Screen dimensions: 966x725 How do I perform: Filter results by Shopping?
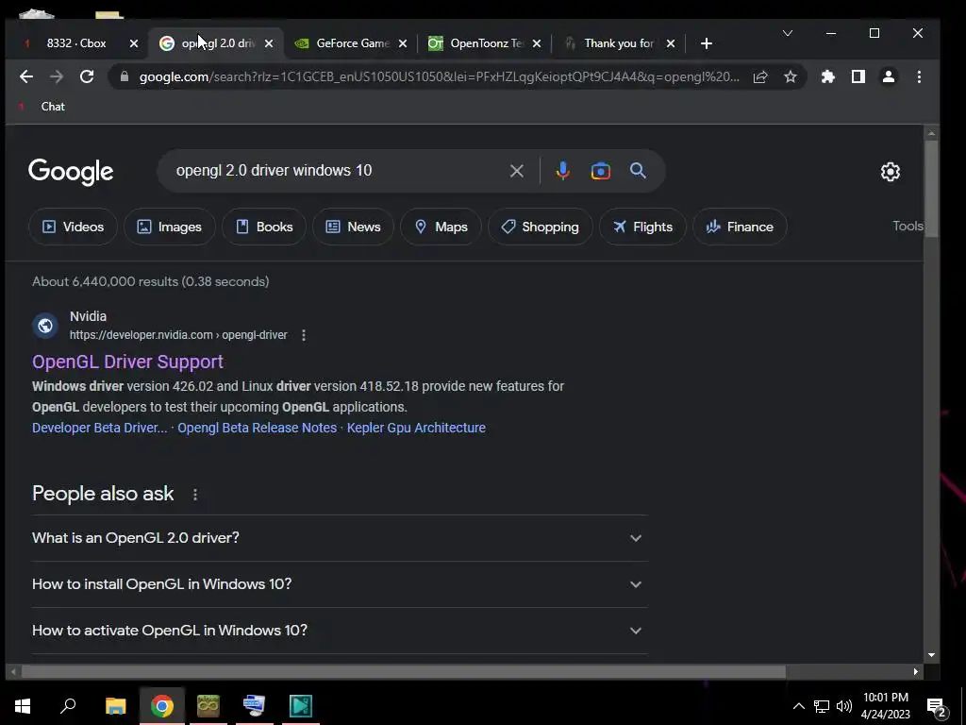point(541,227)
